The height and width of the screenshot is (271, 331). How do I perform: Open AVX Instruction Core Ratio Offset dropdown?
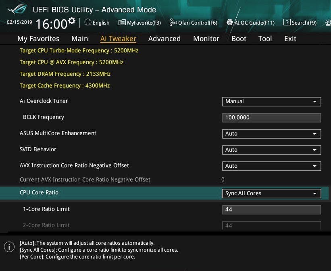click(x=272, y=166)
